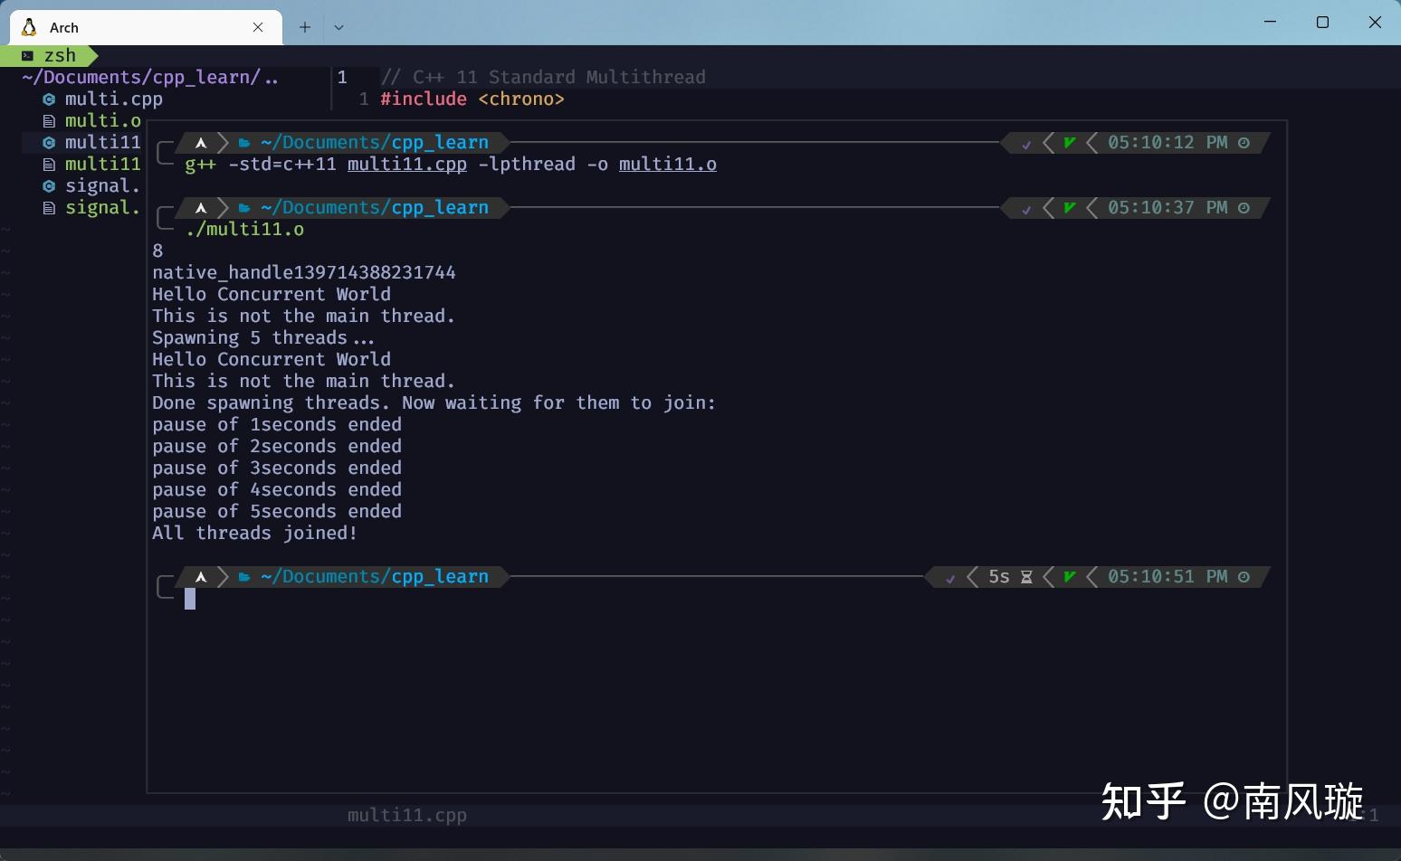This screenshot has height=861, width=1401.
Task: Open the tab list dropdown arrow
Action: [338, 27]
